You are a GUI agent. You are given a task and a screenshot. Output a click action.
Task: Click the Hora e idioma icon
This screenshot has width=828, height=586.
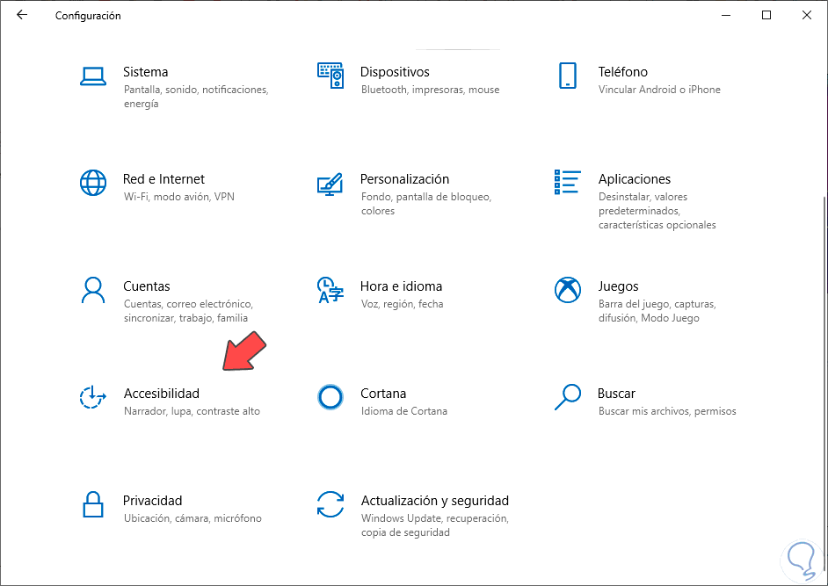330,290
